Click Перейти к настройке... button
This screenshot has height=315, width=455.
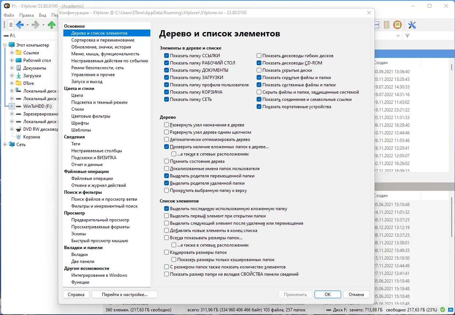tap(124, 295)
